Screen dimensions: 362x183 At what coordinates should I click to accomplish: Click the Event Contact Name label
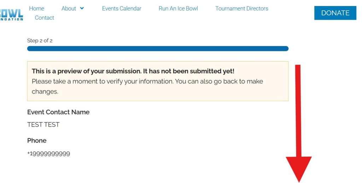pyautogui.click(x=58, y=112)
